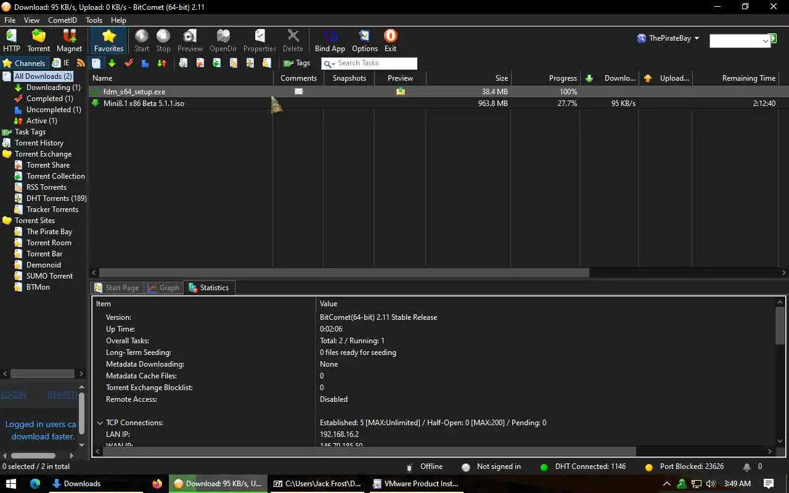
Task: Switch to the Start Page tab
Action: pos(117,288)
